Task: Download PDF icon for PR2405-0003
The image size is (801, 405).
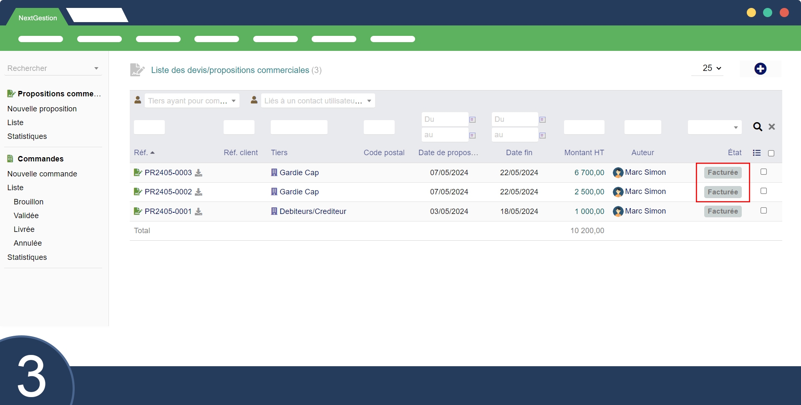Action: pyautogui.click(x=199, y=173)
